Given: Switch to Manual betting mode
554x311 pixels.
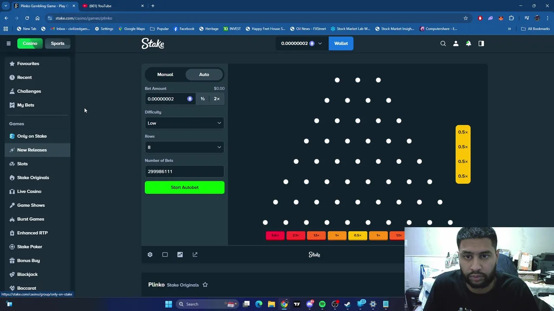Looking at the screenshot, I should (165, 74).
